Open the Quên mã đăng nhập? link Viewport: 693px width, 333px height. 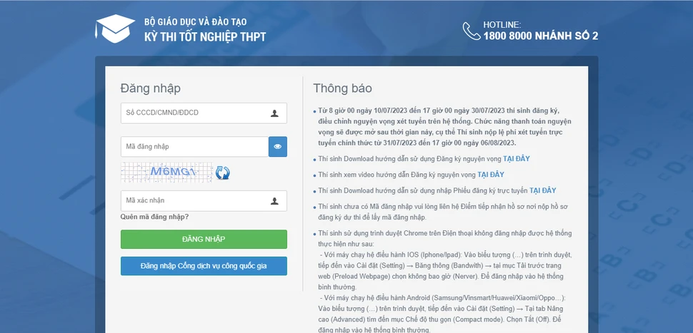(x=154, y=217)
